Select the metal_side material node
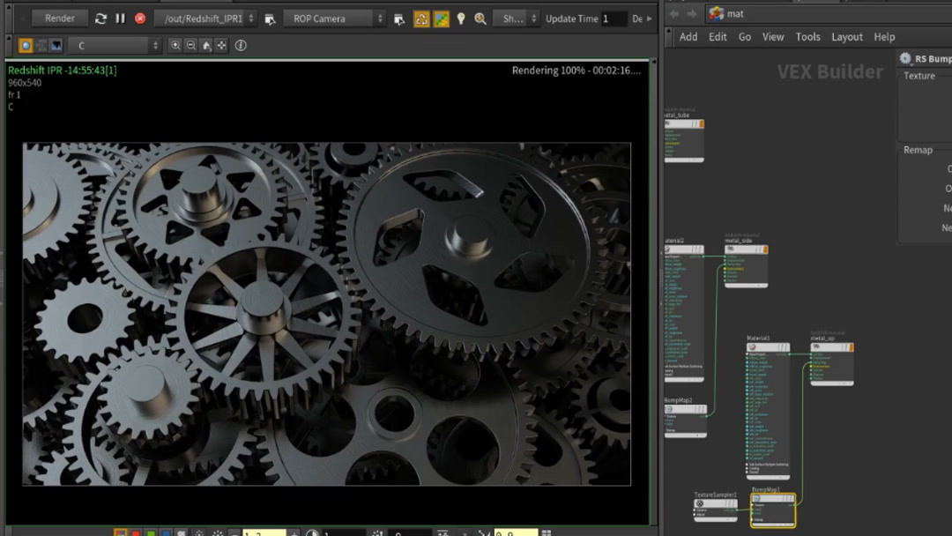This screenshot has height=536, width=952. pyautogui.click(x=746, y=249)
